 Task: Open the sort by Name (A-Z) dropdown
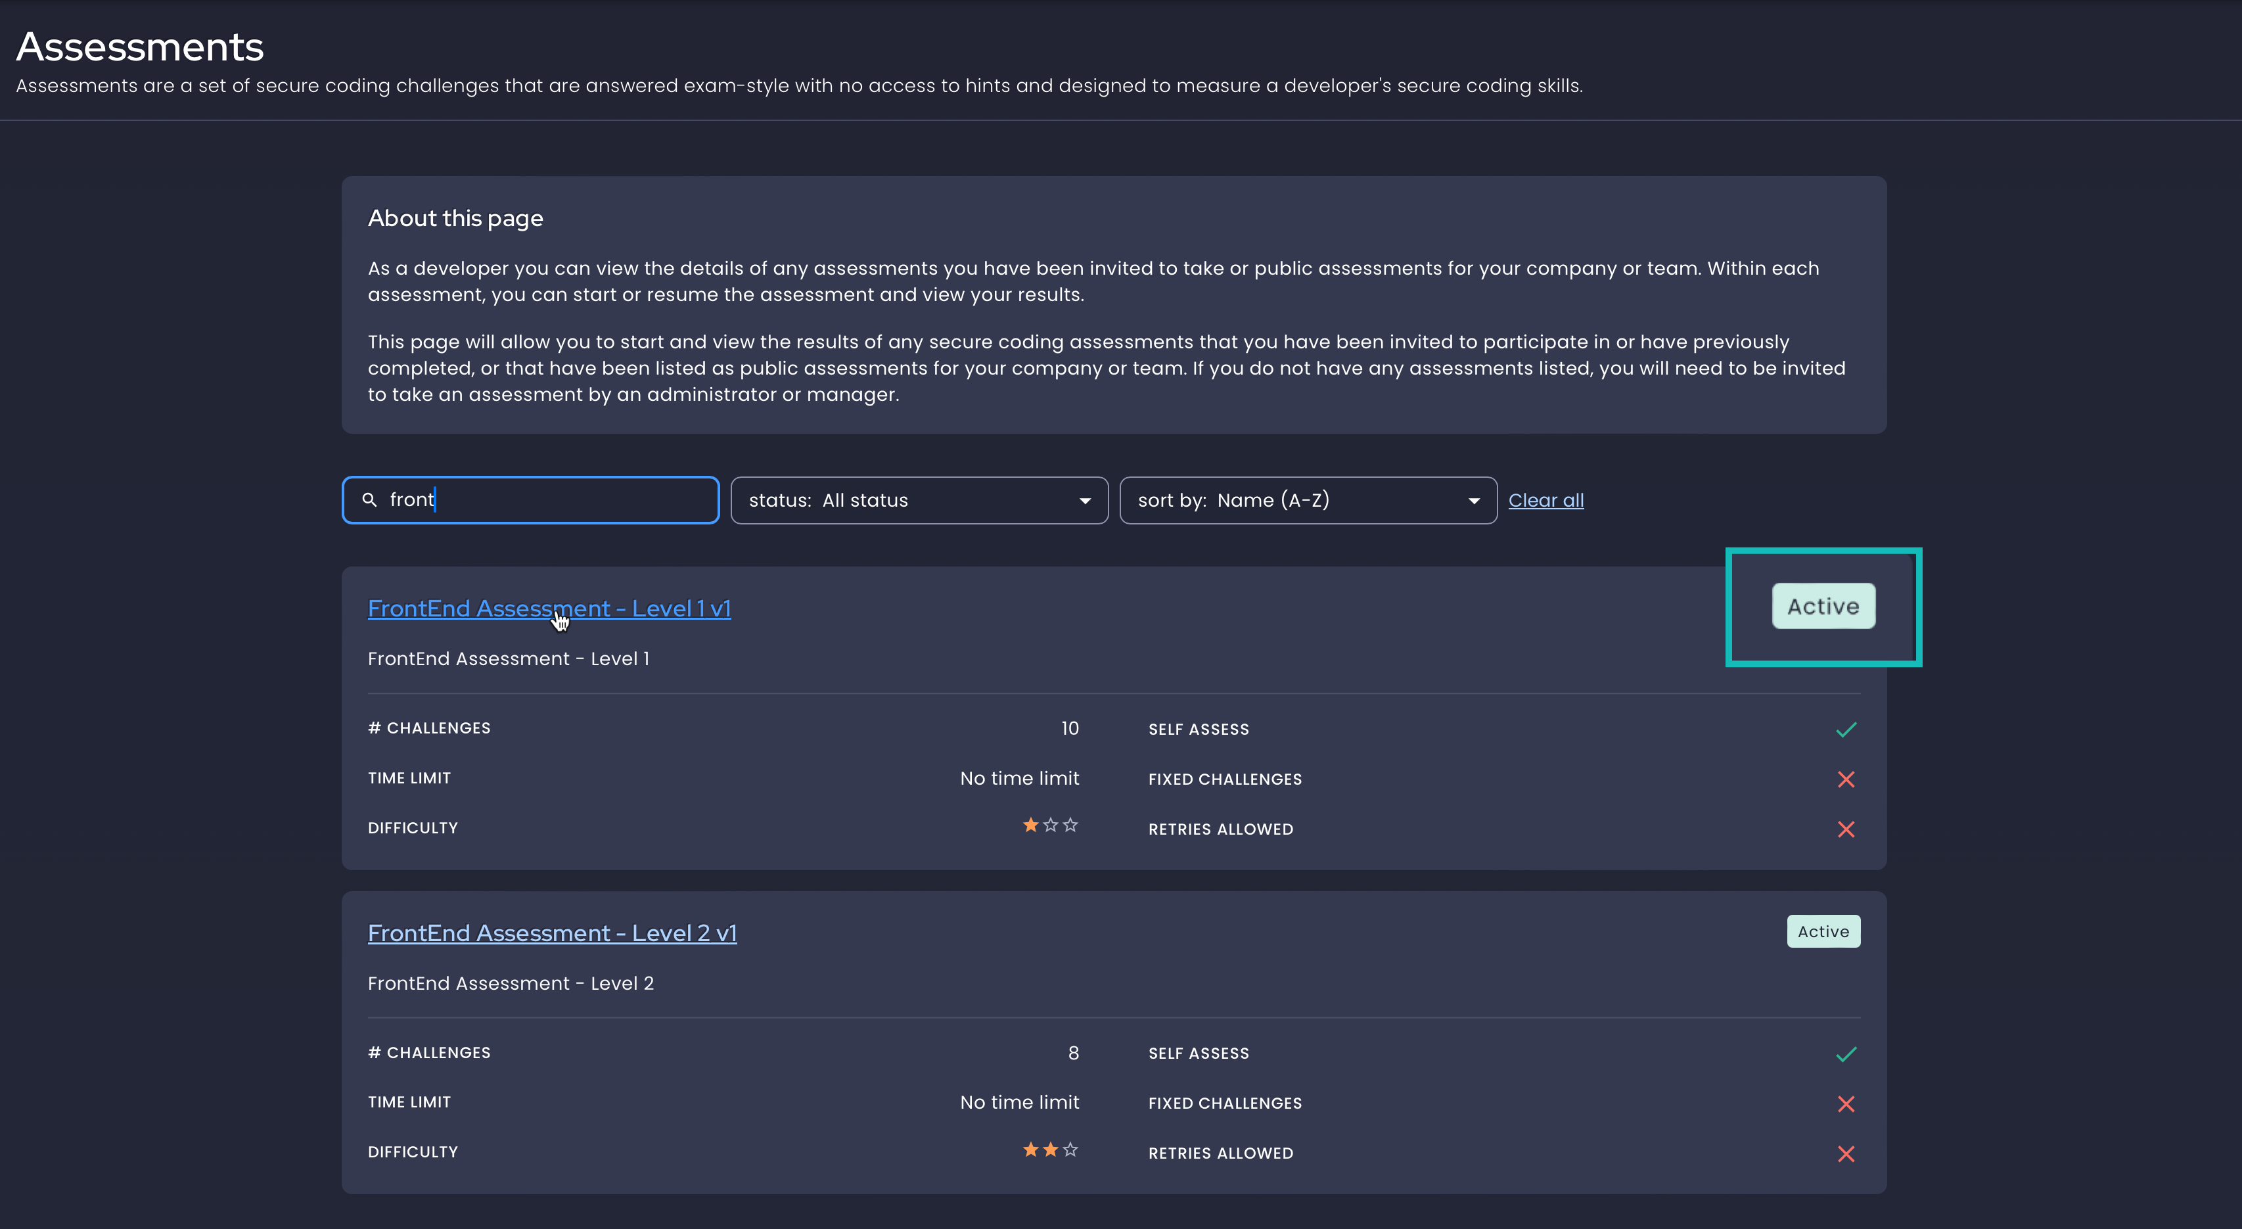click(1308, 499)
